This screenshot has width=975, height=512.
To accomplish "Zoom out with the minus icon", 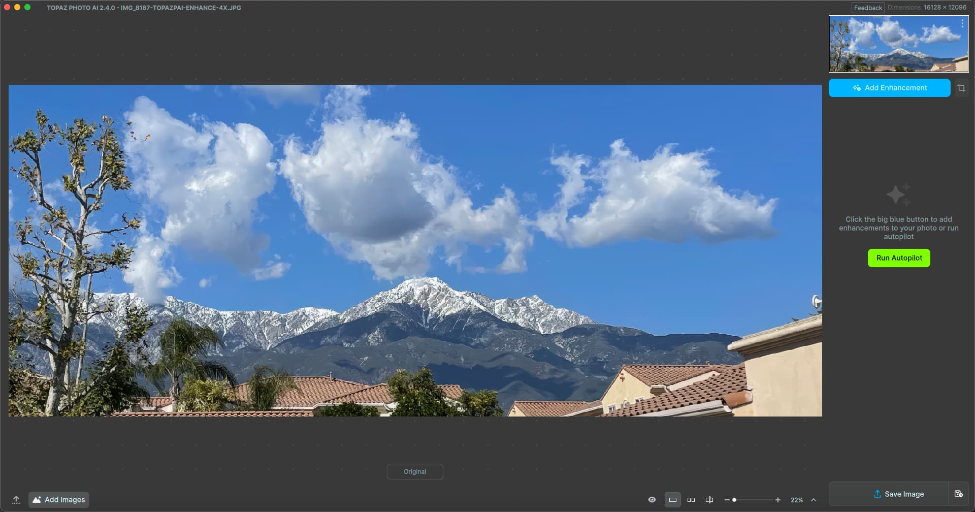I will 727,500.
